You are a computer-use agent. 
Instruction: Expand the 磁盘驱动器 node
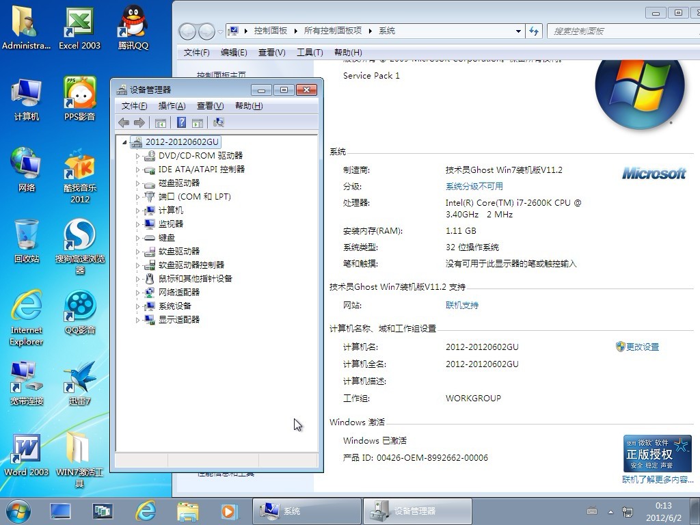[x=137, y=183]
